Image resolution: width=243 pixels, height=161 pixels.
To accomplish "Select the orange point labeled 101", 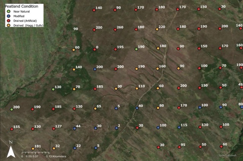I will click(x=33, y=148).
